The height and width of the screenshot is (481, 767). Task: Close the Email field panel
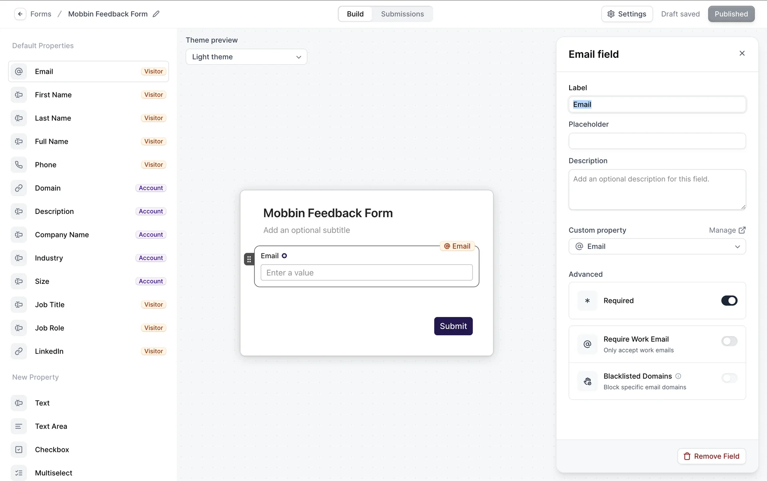(x=742, y=53)
